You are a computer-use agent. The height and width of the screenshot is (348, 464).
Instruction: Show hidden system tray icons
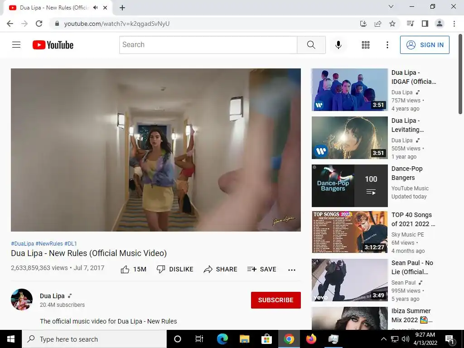pos(383,339)
